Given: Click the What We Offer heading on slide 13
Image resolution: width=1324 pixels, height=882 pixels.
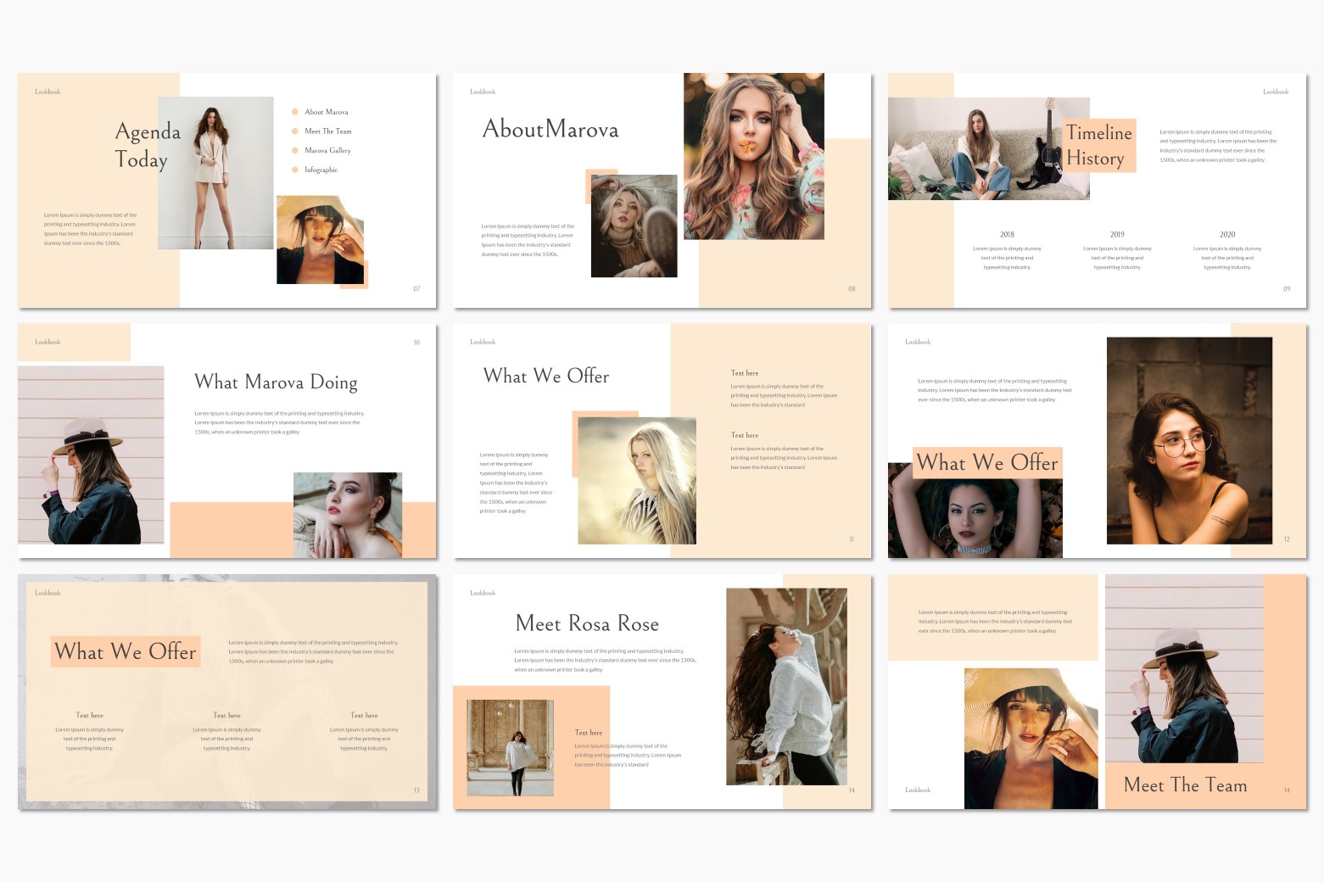Looking at the screenshot, I should pos(126,651).
